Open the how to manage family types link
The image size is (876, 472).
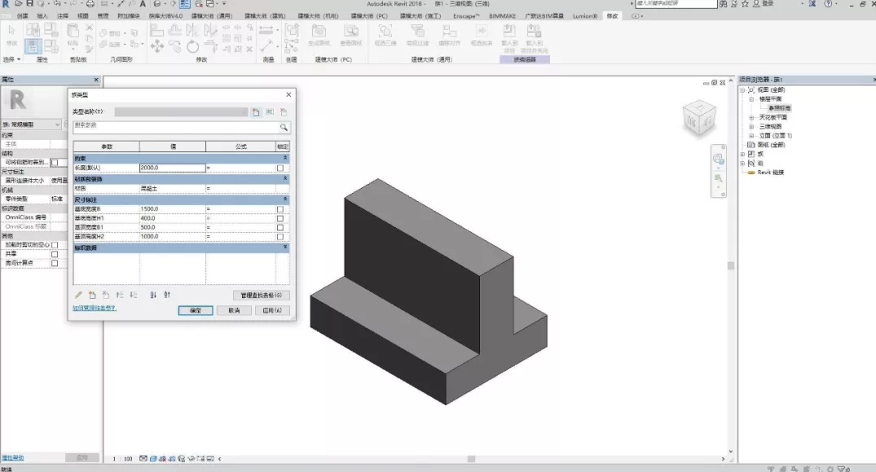point(94,308)
